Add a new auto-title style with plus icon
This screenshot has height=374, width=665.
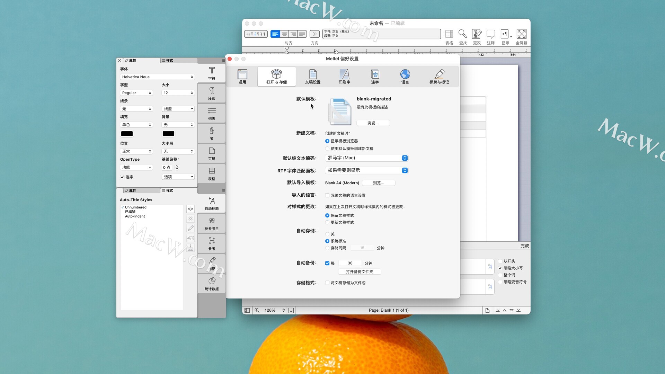(190, 209)
